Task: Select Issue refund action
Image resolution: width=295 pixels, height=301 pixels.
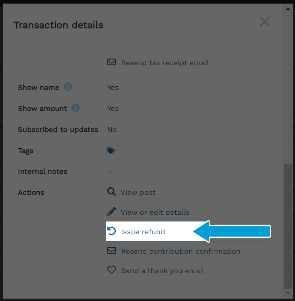Action: [143, 232]
